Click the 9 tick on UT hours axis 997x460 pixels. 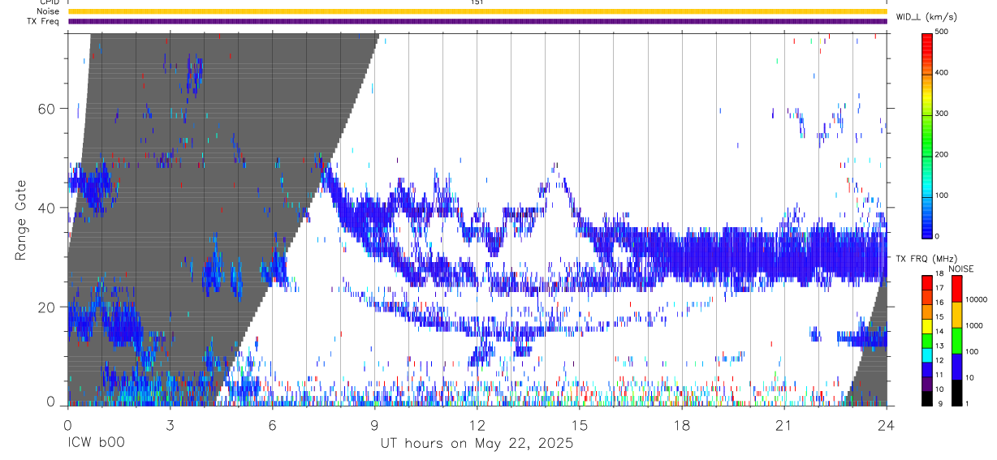(374, 425)
